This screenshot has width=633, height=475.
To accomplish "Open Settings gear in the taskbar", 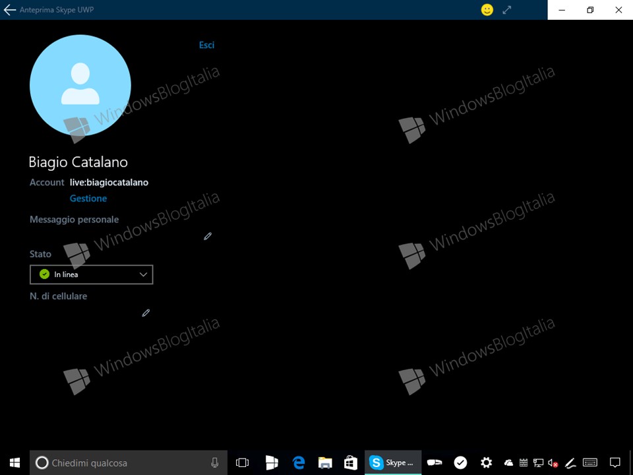I will (487, 463).
